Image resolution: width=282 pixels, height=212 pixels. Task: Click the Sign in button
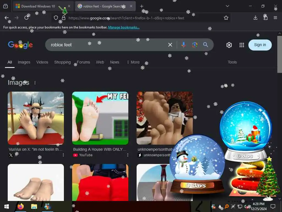click(260, 45)
